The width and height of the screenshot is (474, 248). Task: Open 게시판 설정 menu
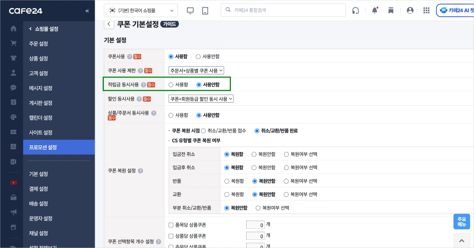[x=41, y=103]
